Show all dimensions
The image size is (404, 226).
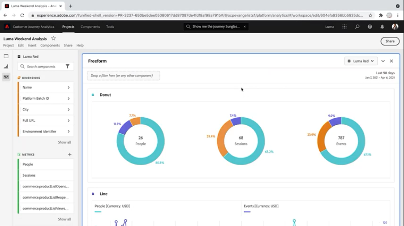click(x=64, y=142)
